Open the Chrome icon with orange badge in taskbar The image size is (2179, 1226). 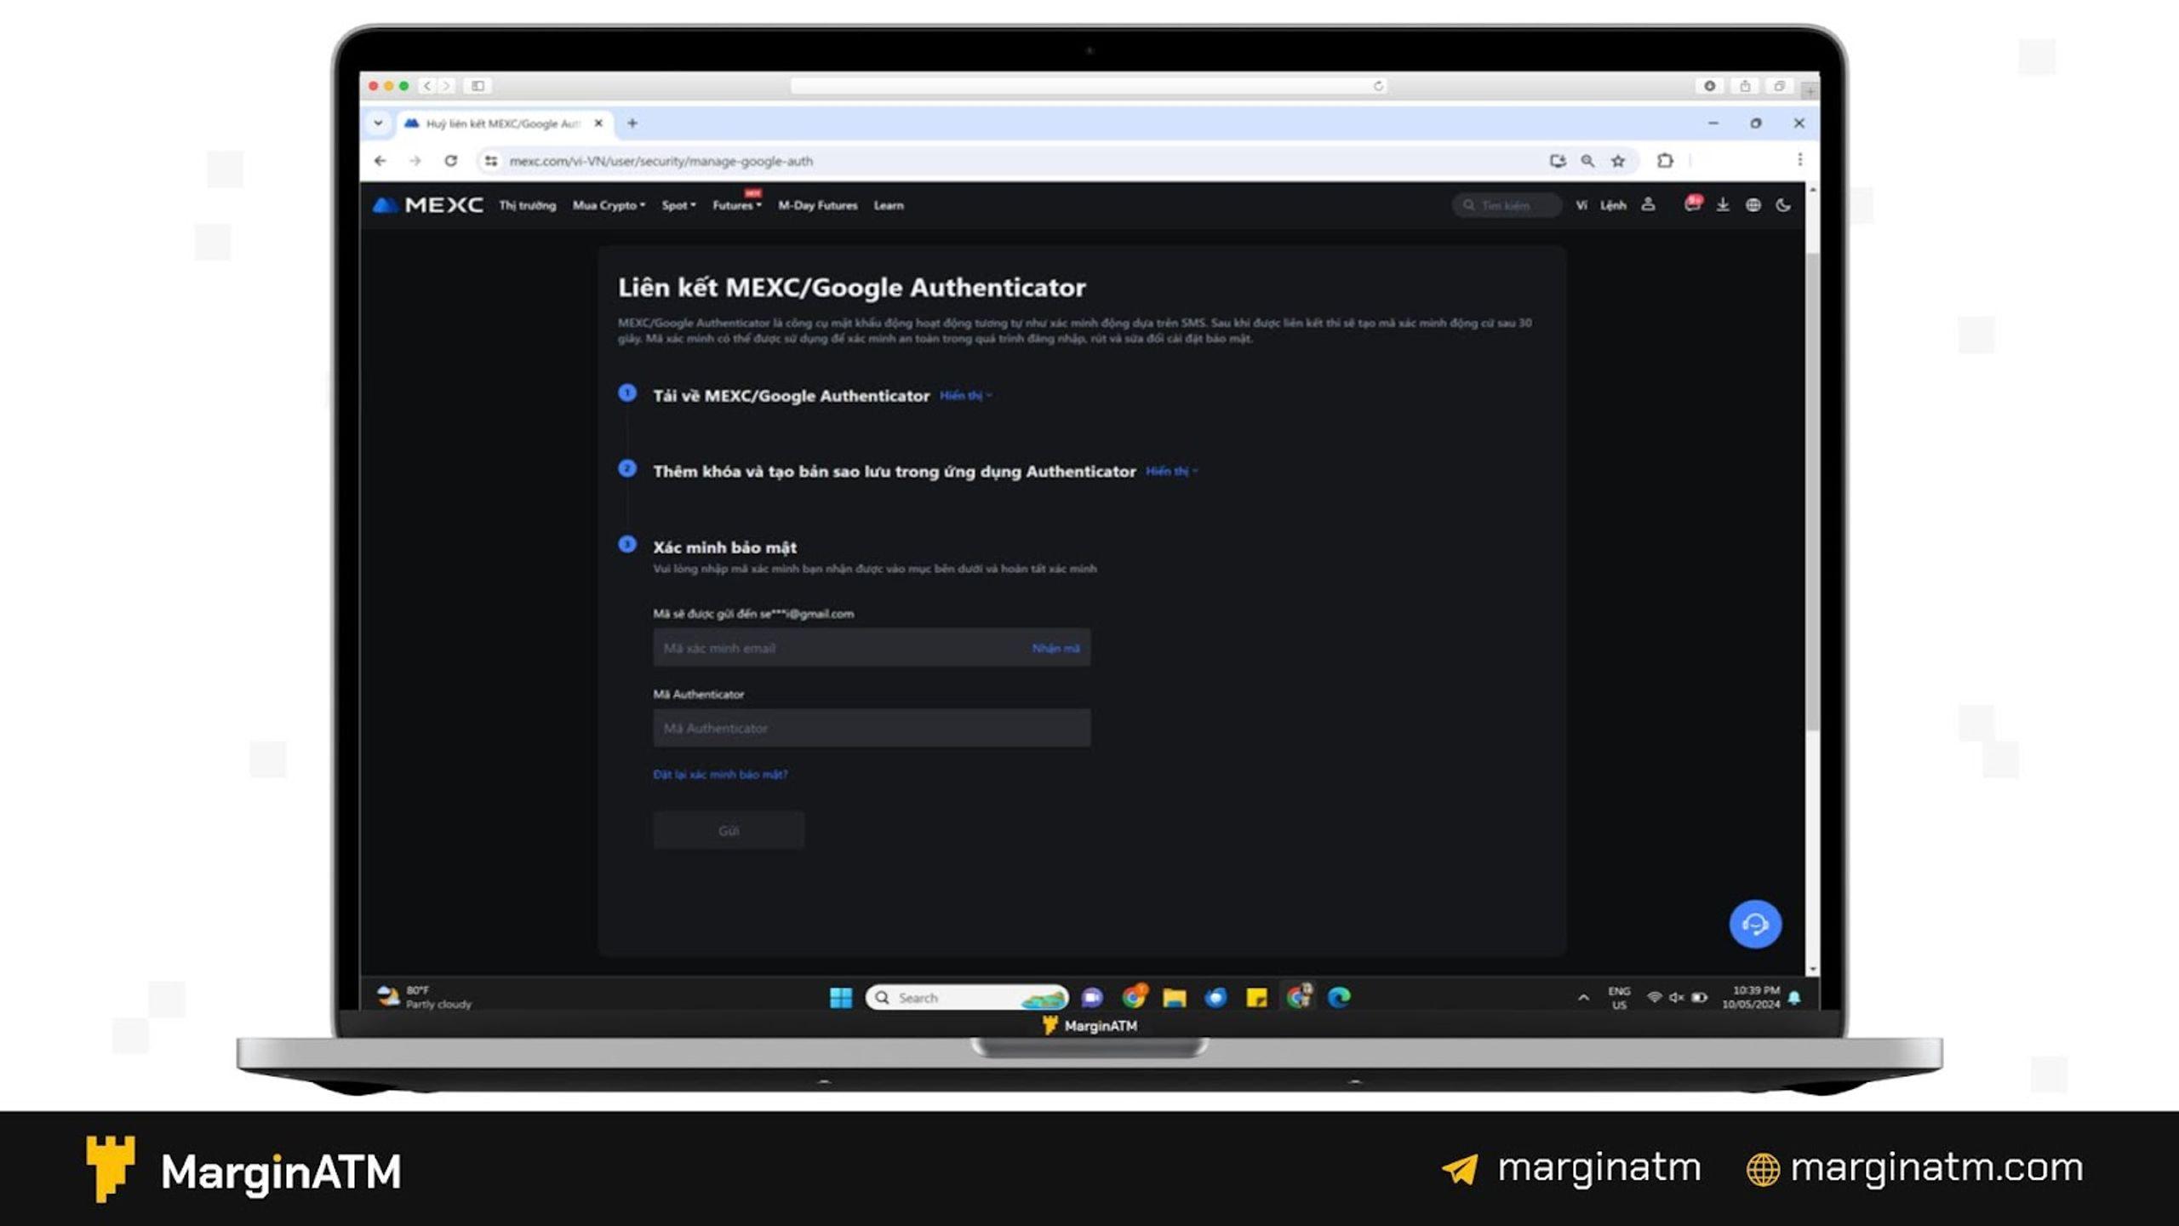(x=1134, y=996)
